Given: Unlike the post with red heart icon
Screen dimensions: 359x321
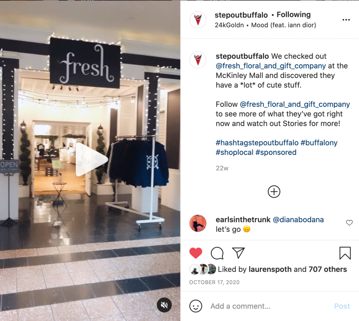Looking at the screenshot, I should [196, 253].
